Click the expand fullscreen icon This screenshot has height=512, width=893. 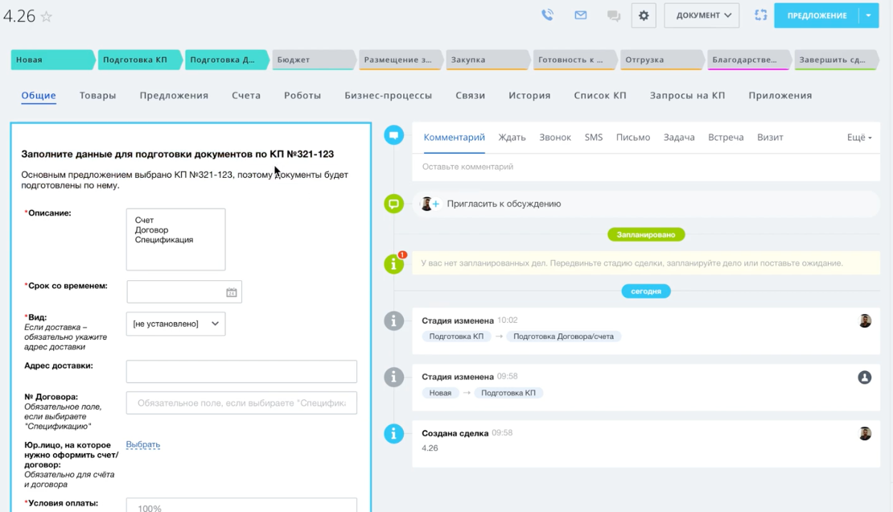tap(760, 15)
